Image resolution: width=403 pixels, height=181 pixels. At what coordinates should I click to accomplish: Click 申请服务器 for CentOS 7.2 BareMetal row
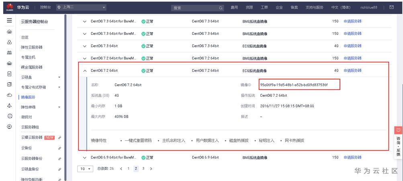pyautogui.click(x=352, y=58)
